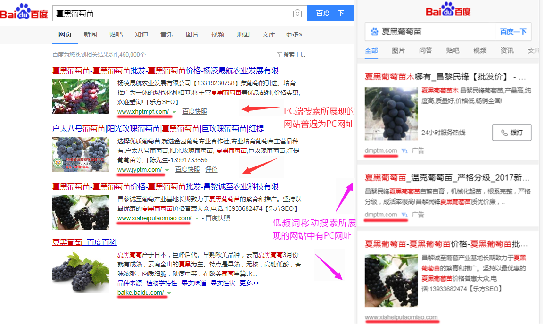Click the www.jyptm.com URL
This screenshot has width=544, height=324.
(x=140, y=169)
